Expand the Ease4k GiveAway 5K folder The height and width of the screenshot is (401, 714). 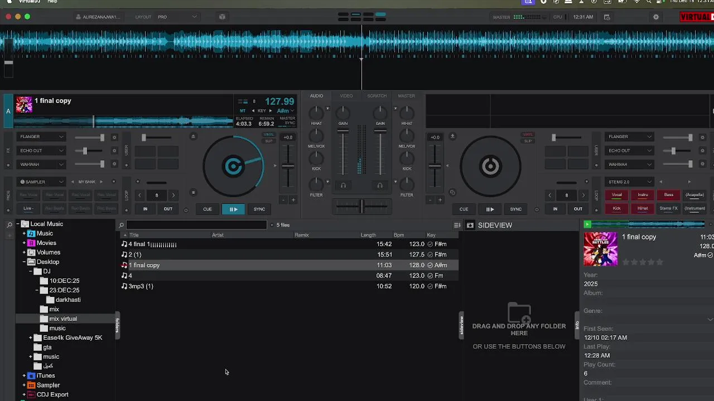(x=31, y=338)
